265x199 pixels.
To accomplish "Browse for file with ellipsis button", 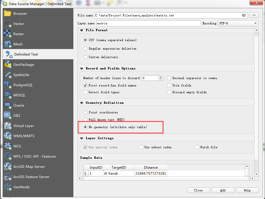I will pyautogui.click(x=254, y=15).
